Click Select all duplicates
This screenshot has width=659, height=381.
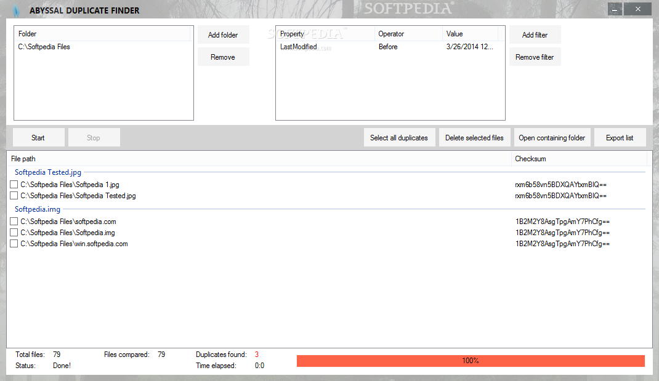399,138
